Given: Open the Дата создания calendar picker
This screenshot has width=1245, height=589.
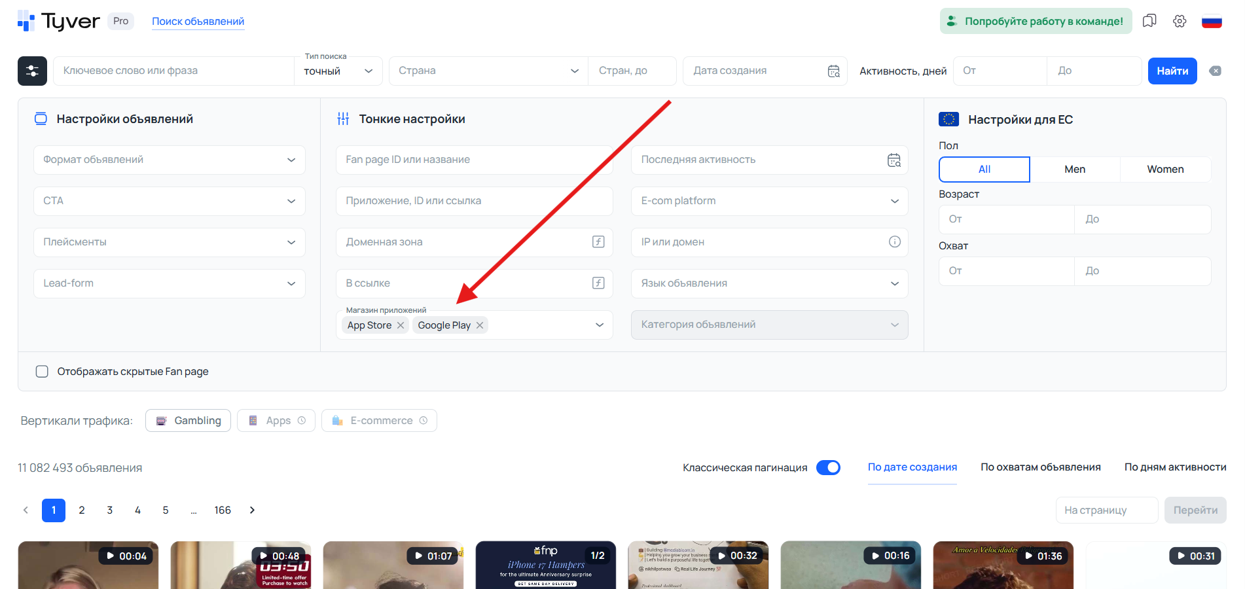Looking at the screenshot, I should 834,70.
